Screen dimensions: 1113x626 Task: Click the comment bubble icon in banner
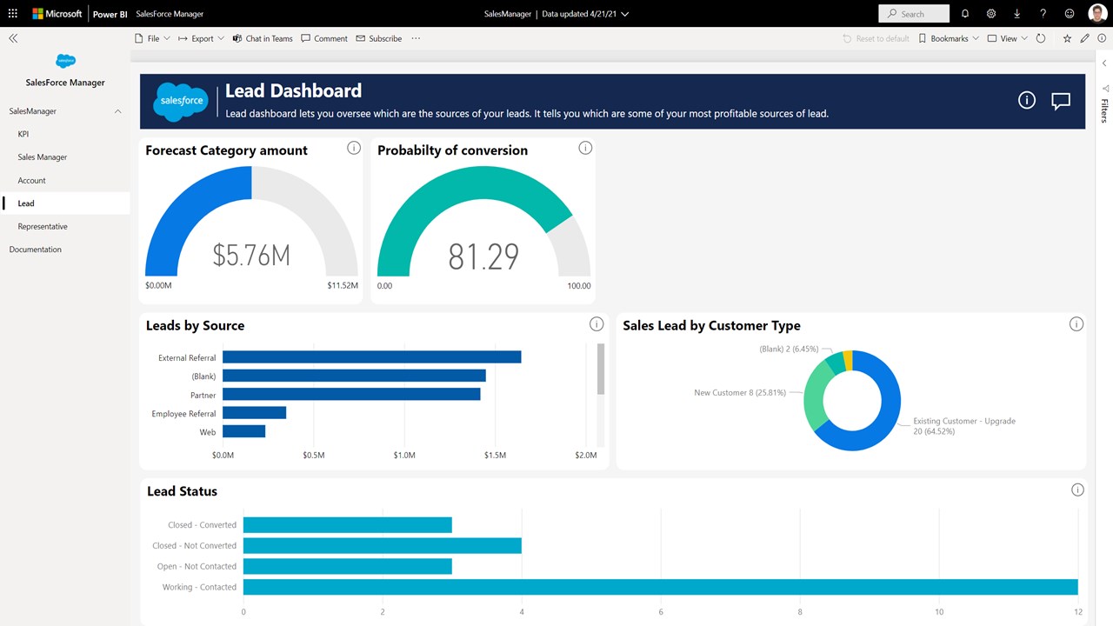[1061, 101]
